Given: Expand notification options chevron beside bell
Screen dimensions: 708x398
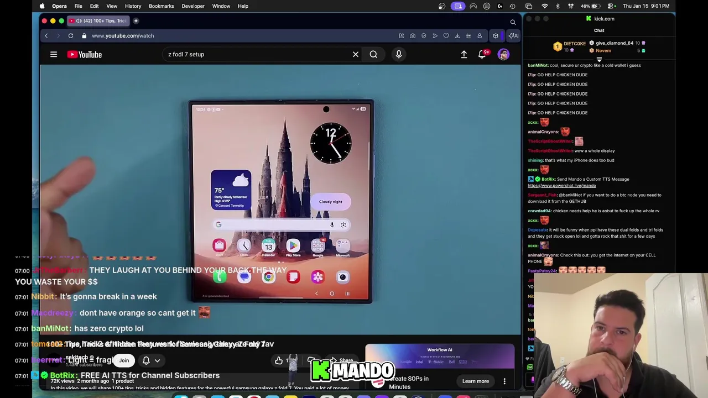Looking at the screenshot, I should pyautogui.click(x=158, y=360).
